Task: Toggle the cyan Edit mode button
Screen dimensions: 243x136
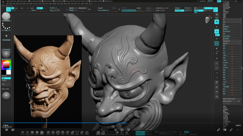Action: pyautogui.click(x=8, y=9)
